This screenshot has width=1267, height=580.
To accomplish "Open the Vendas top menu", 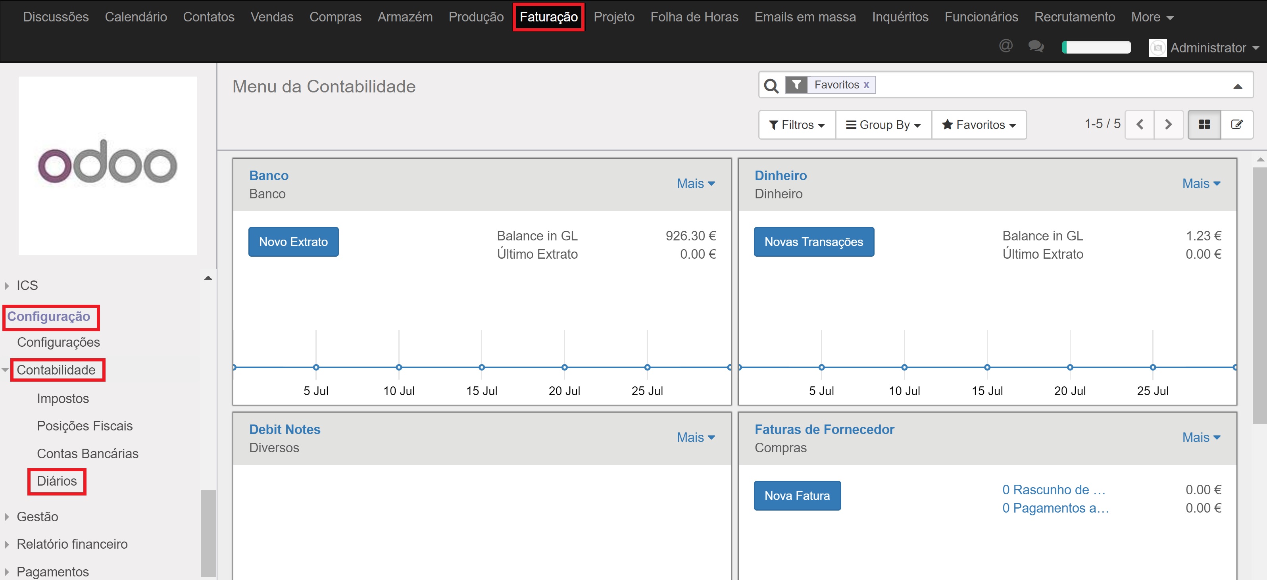I will [x=271, y=17].
